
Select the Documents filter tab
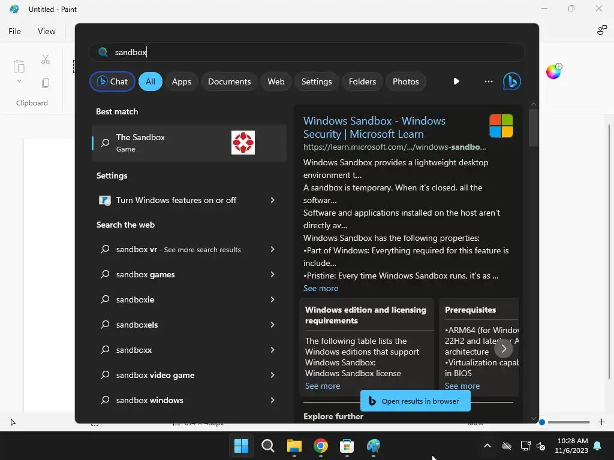(x=230, y=81)
